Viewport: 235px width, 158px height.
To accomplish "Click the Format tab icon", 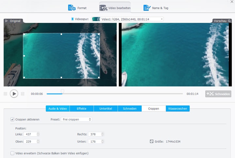I will [71, 7].
